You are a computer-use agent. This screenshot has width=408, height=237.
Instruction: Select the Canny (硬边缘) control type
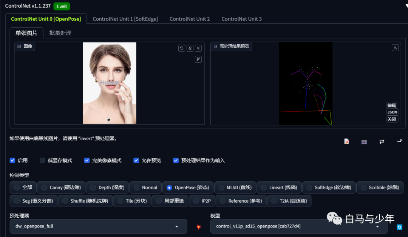[x=61, y=187]
